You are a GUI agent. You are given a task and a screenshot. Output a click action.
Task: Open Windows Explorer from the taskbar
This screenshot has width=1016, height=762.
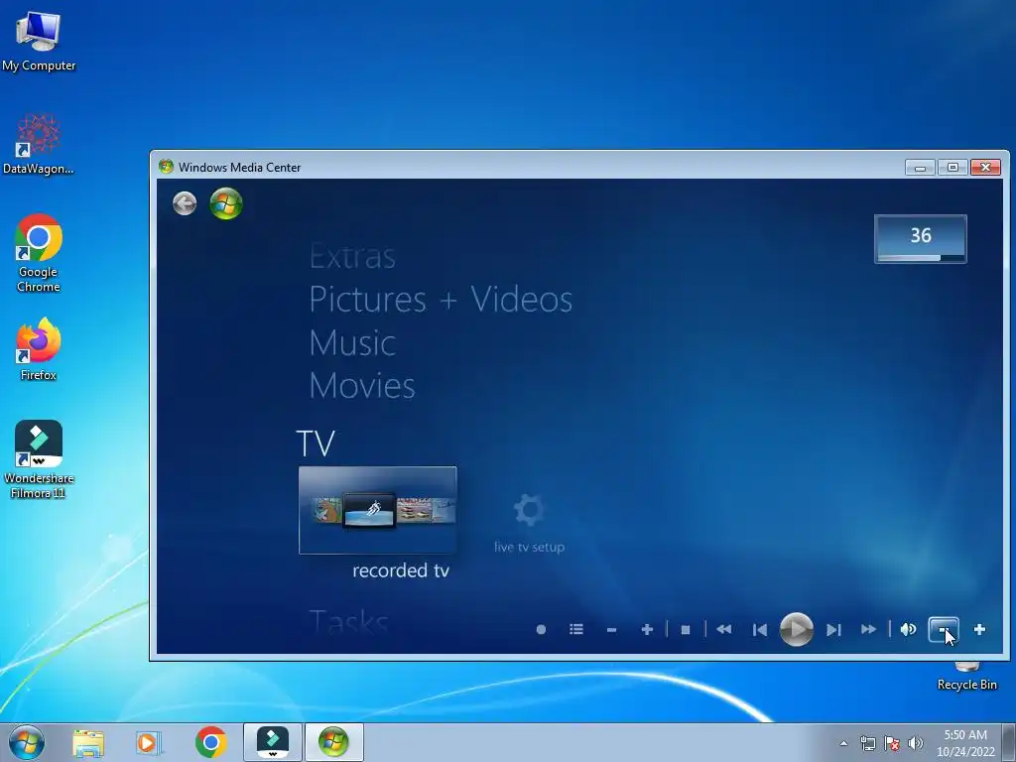coord(88,742)
